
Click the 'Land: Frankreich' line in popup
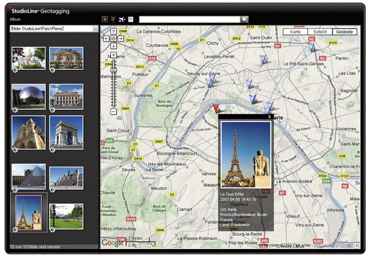(x=235, y=225)
